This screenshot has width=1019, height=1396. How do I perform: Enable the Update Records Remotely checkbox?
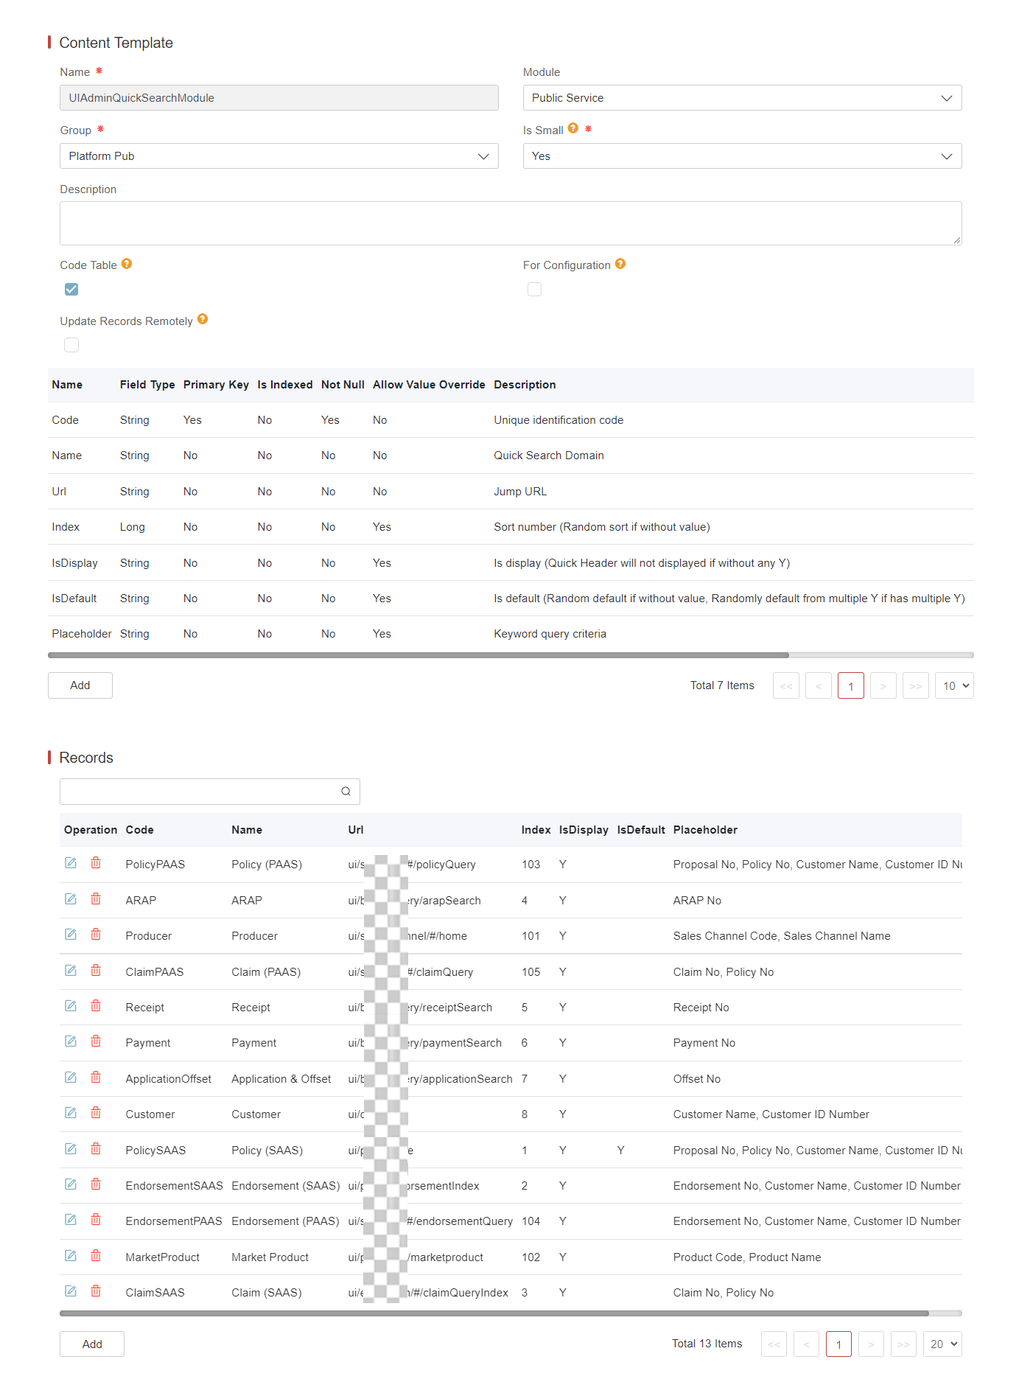tap(71, 345)
